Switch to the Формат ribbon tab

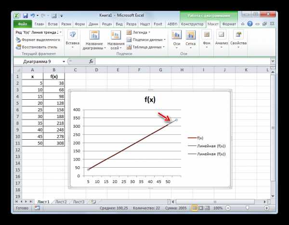(229, 24)
